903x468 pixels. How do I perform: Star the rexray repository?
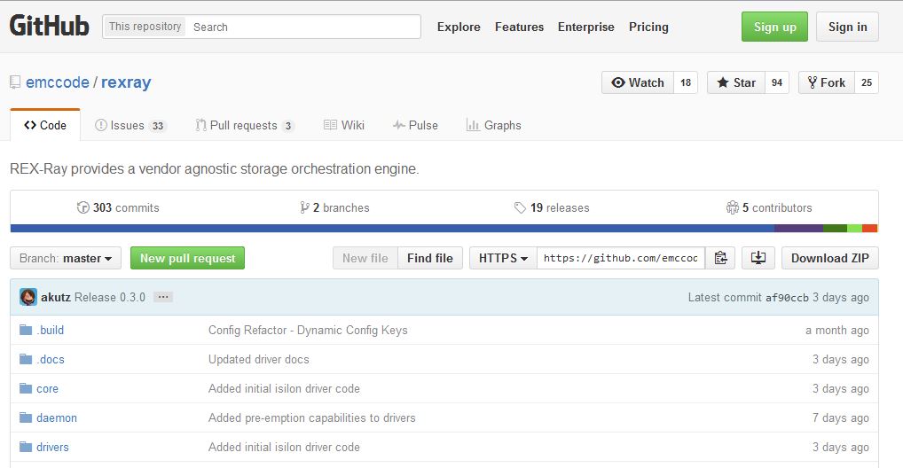(x=736, y=82)
